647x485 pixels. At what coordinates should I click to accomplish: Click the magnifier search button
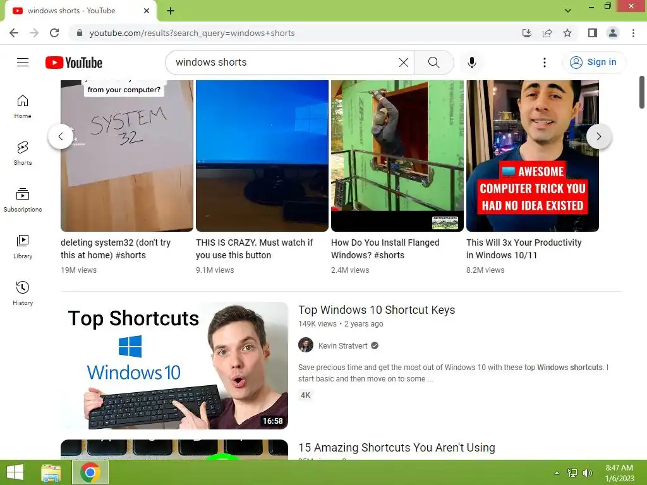[x=433, y=63]
